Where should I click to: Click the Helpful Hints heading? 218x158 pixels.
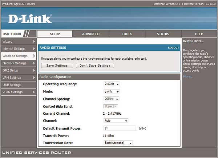click(x=193, y=41)
